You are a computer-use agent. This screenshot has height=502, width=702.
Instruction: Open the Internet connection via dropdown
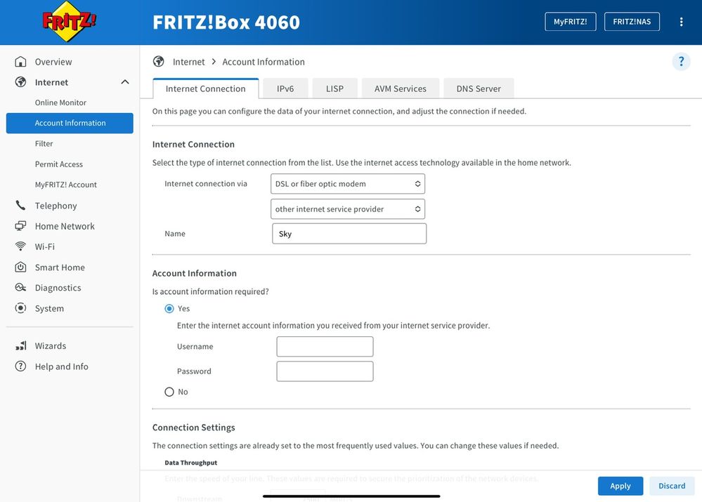coord(348,184)
